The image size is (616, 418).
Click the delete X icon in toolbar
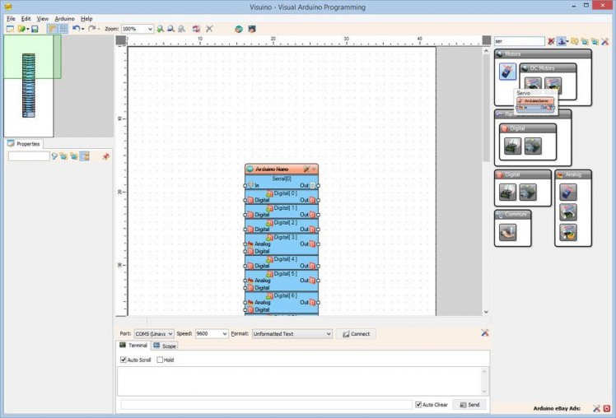tap(209, 29)
